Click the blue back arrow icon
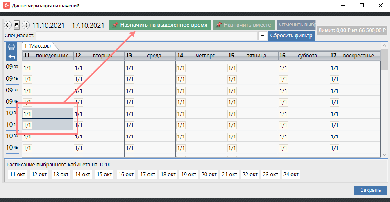Screen dimensions: 390x202 pyautogui.click(x=11, y=56)
